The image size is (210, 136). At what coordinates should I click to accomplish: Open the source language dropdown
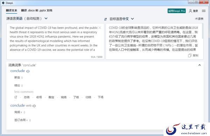(x=46, y=18)
